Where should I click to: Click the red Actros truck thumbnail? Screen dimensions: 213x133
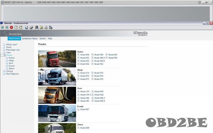tap(57, 59)
